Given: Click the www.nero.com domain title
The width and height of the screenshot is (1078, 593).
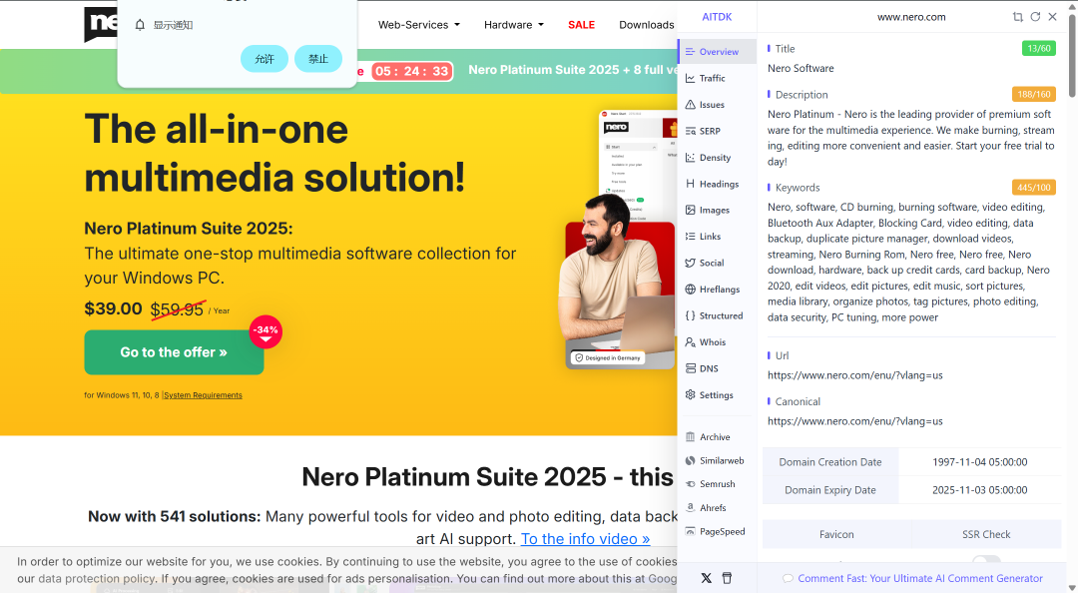Looking at the screenshot, I should click(911, 17).
